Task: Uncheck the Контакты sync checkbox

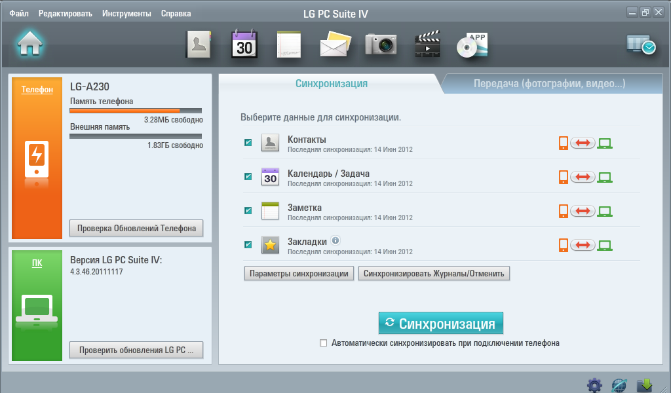Action: (248, 142)
